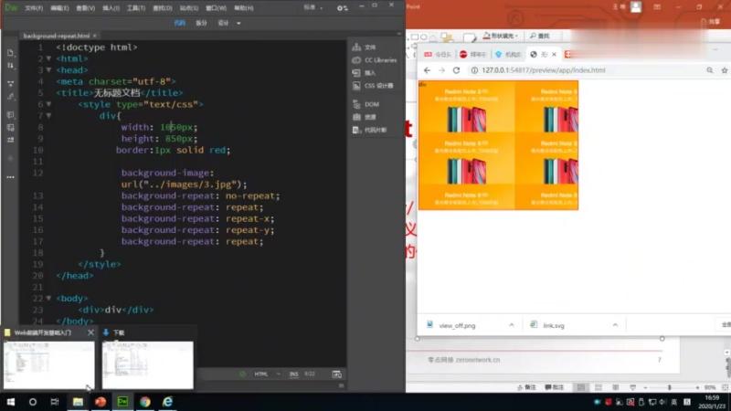Reload the Chrome preview page

click(456, 70)
